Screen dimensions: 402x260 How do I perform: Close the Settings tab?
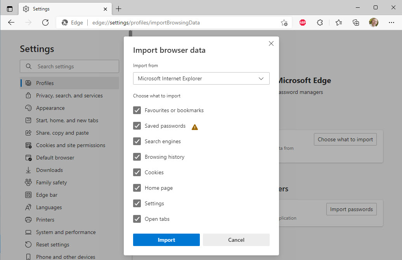105,9
